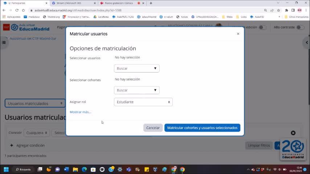This screenshot has width=310, height=174.
Task: Reload the current page
Action: 17,10
